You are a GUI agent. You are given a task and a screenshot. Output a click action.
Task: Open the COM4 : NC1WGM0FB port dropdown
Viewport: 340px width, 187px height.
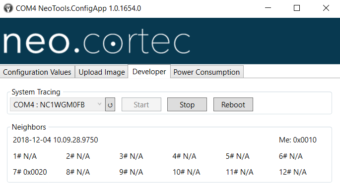(x=58, y=105)
